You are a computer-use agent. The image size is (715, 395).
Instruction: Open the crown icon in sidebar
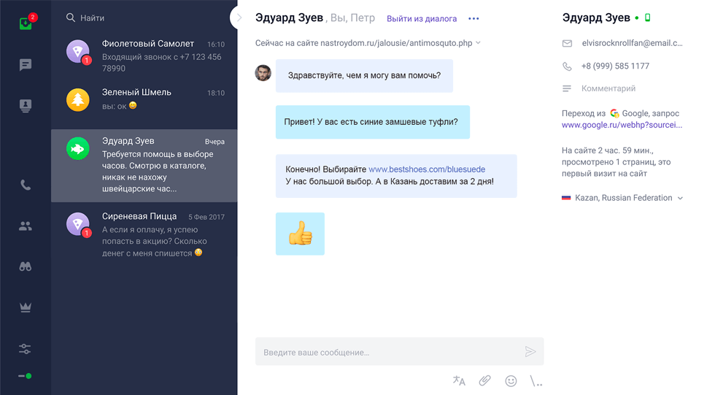click(x=26, y=307)
